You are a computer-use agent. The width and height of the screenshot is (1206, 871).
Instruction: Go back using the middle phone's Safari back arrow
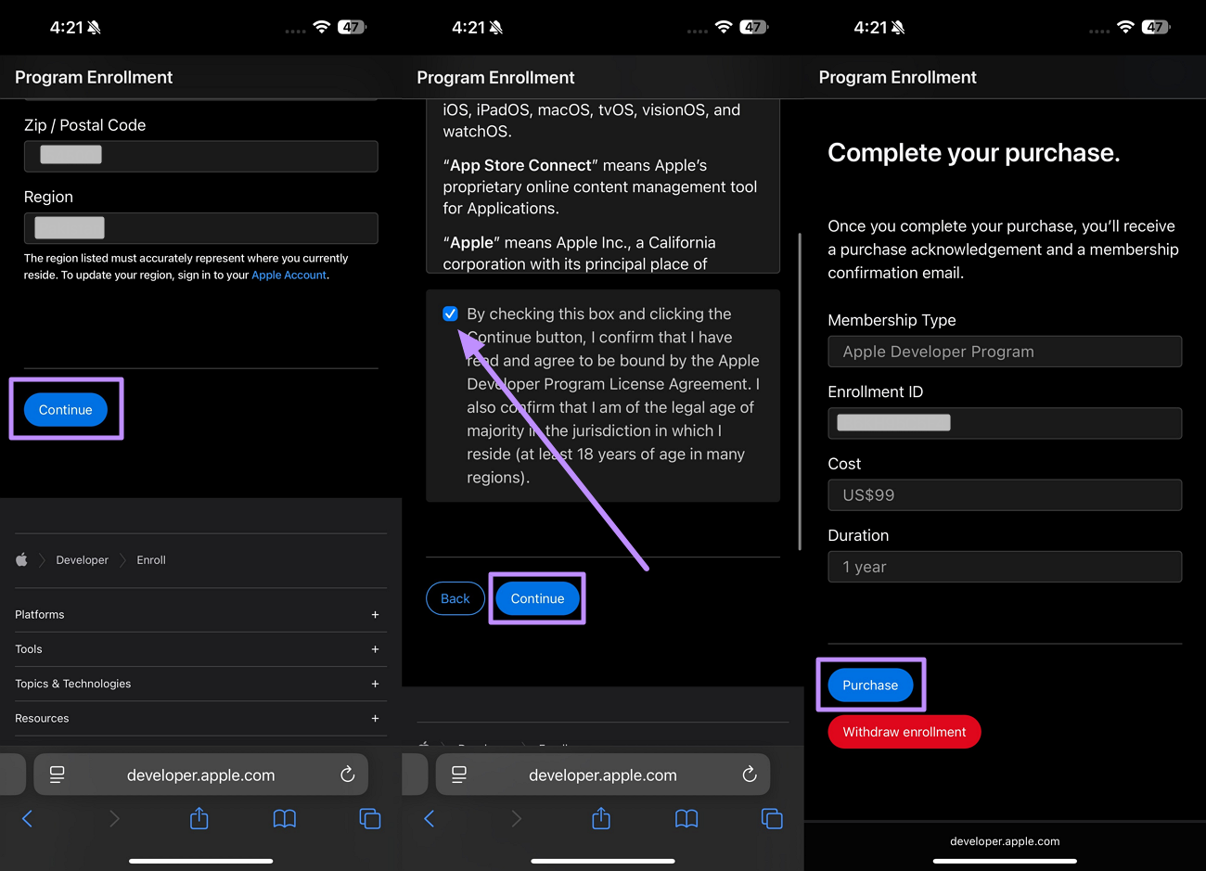point(429,818)
